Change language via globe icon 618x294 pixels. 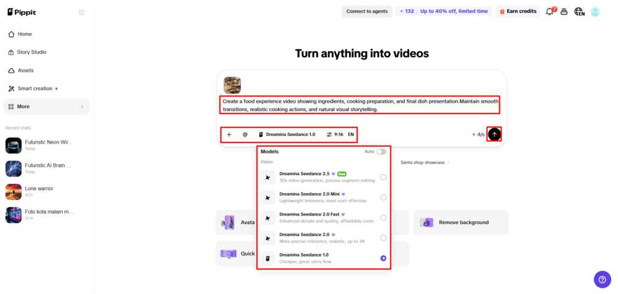(579, 11)
